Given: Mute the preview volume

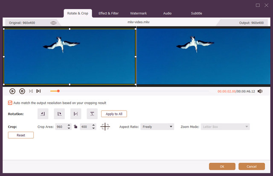Looking at the screenshot, I should pos(260,91).
